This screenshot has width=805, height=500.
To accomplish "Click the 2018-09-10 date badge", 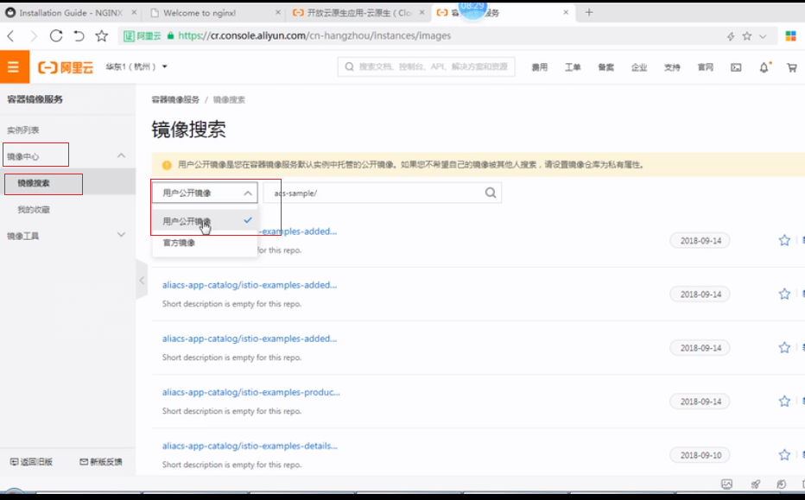I will pyautogui.click(x=700, y=455).
